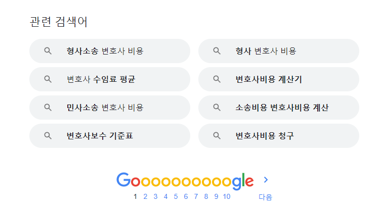Click search icon beside 형사 변호사 비용
This screenshot has width=382, height=211.
pyautogui.click(x=217, y=51)
